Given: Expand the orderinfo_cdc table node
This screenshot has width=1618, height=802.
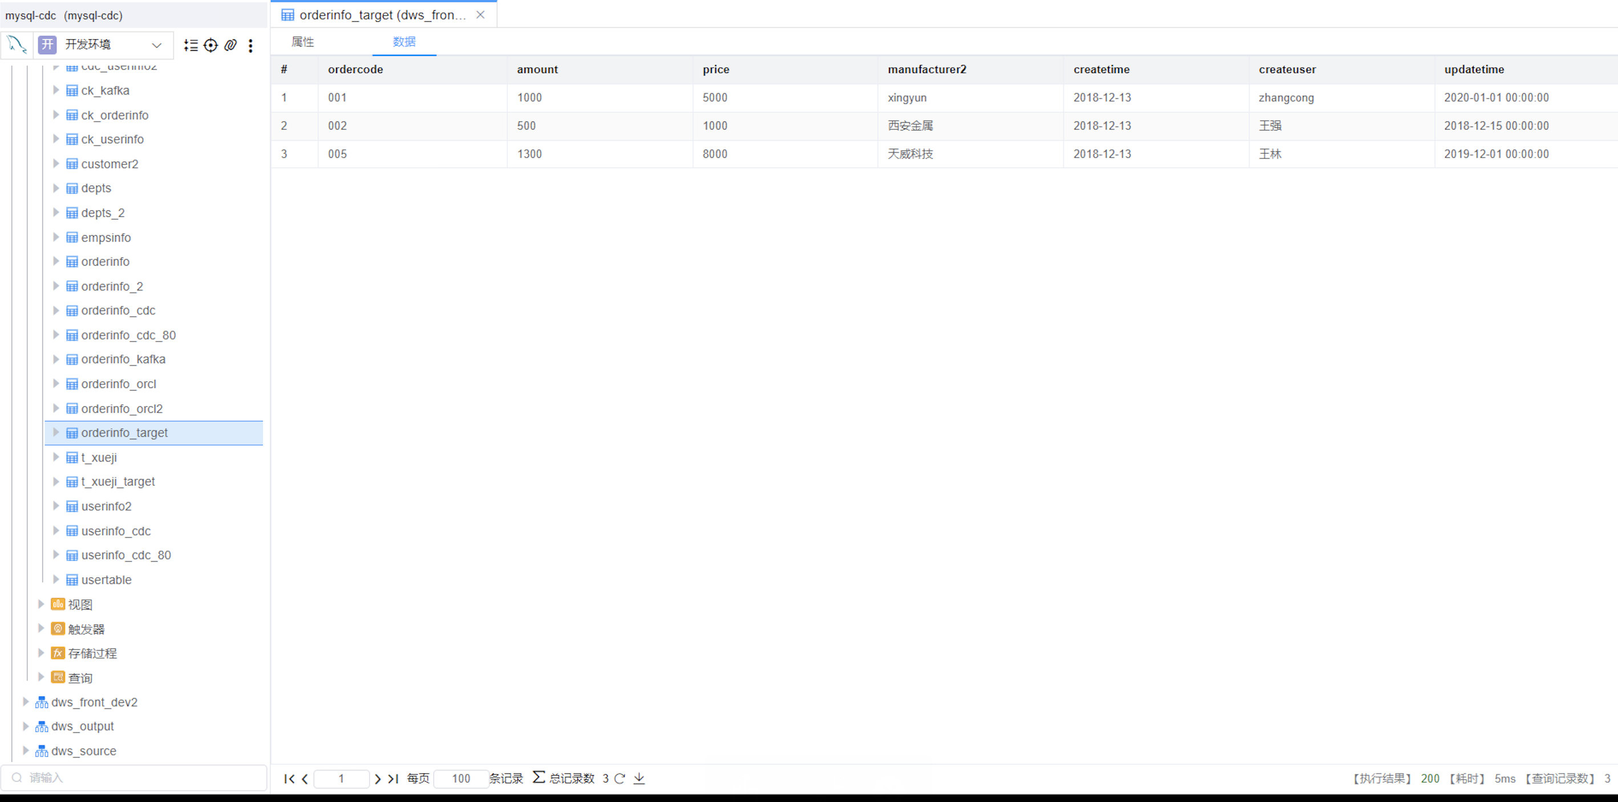Looking at the screenshot, I should (x=56, y=310).
